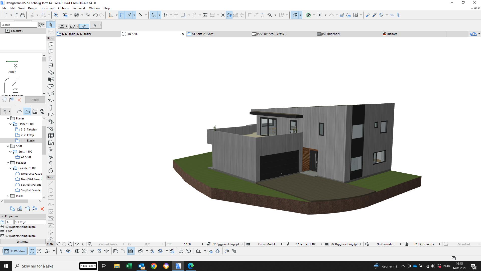Click the Undo icon in toolbar

pos(95,15)
